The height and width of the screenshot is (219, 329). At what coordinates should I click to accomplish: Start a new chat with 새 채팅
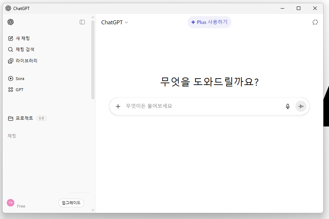click(x=19, y=38)
